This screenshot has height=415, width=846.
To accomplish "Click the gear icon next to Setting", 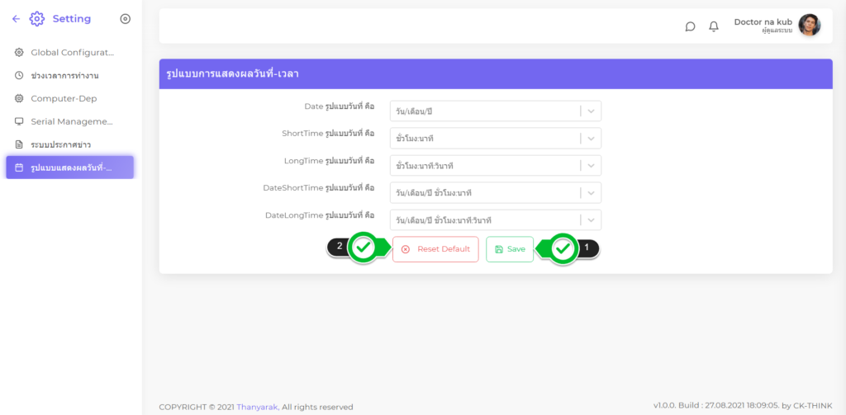I will [37, 18].
